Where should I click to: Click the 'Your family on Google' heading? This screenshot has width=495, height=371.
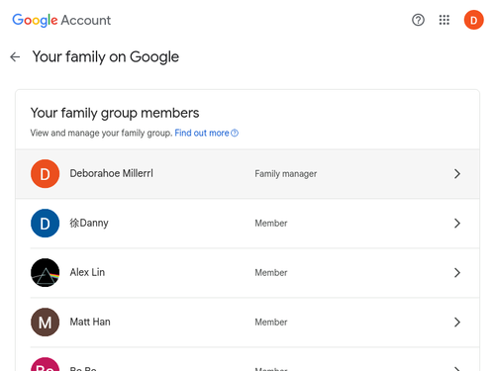[106, 57]
